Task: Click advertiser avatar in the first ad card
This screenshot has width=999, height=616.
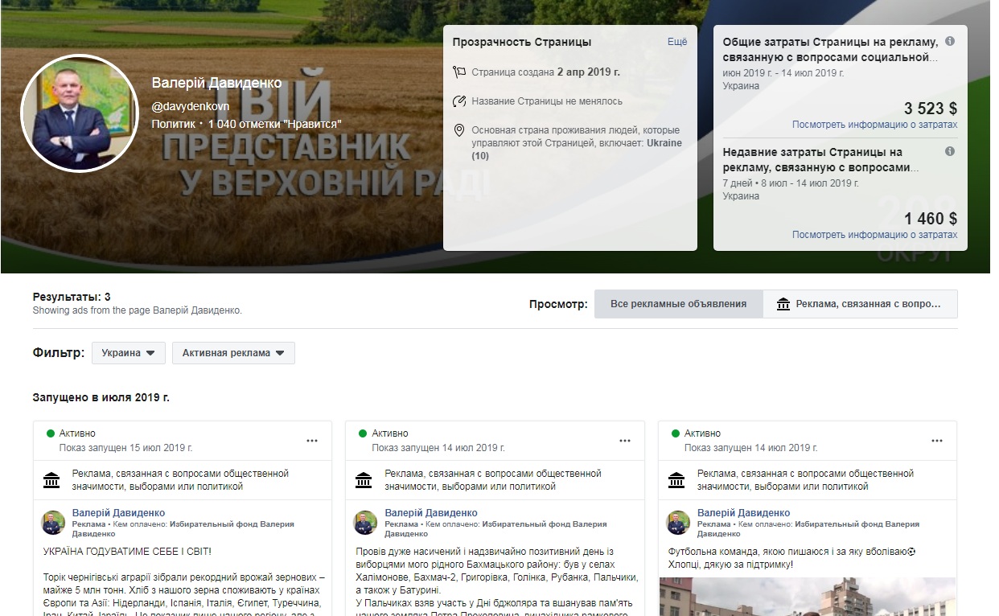Action: [53, 523]
